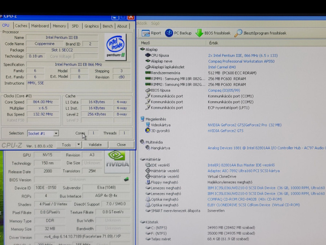The image size is (326, 245).
Task: Click the Érték column header
Action: pyautogui.click(x=214, y=43)
